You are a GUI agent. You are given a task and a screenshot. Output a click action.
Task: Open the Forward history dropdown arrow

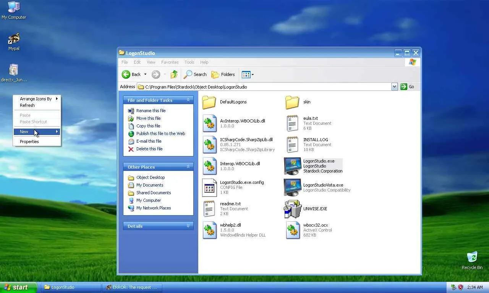(165, 74)
